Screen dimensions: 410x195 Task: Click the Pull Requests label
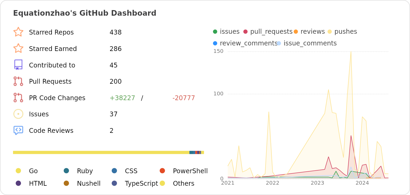coord(50,82)
